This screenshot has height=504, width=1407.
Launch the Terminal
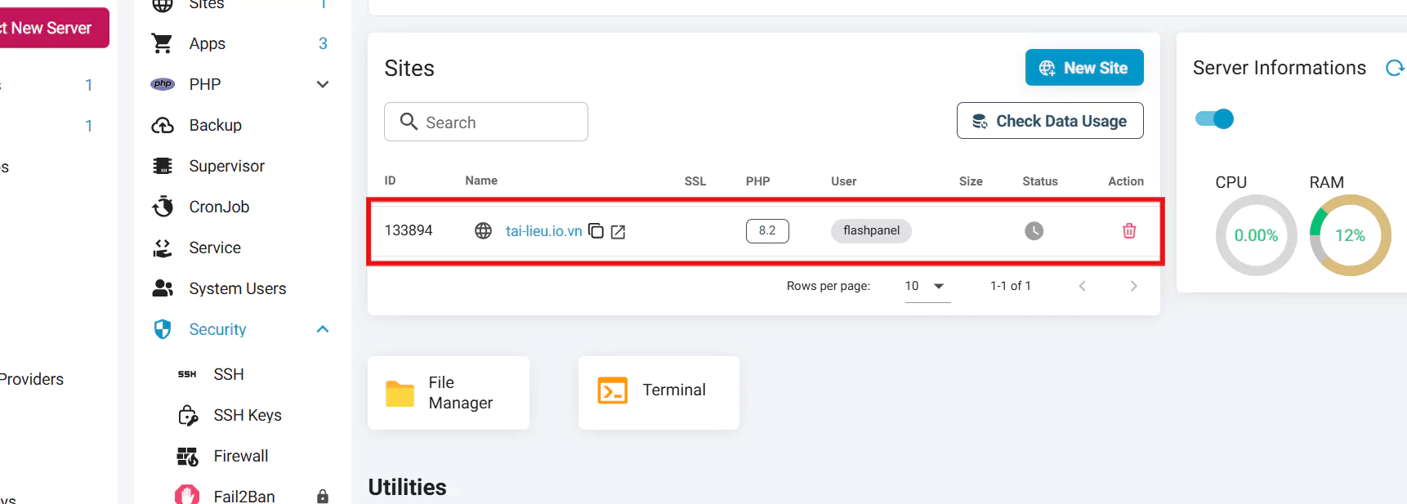pos(659,390)
